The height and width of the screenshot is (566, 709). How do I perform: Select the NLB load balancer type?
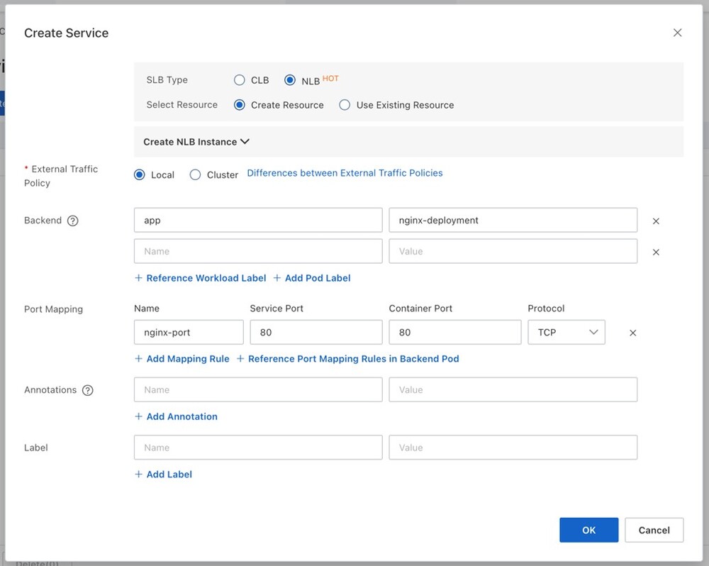point(290,80)
